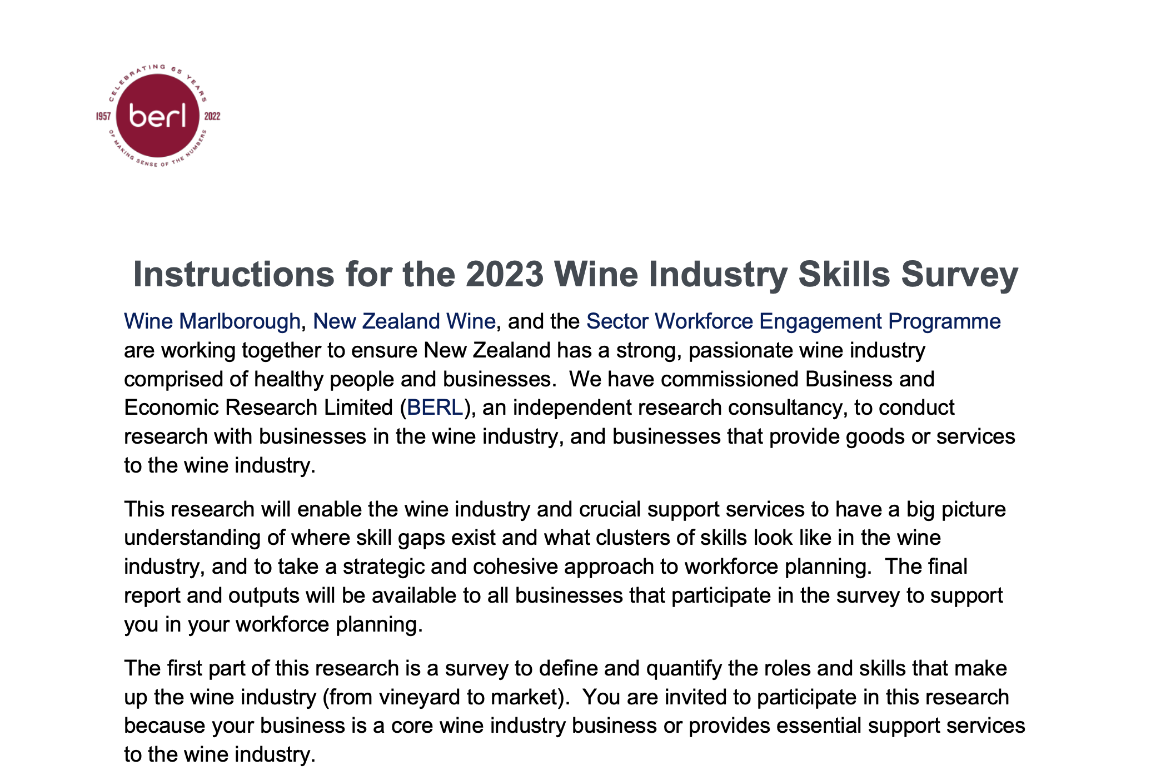Click the word 2023 in the title
Viewport: 1156px width, 775px height.
(x=505, y=274)
